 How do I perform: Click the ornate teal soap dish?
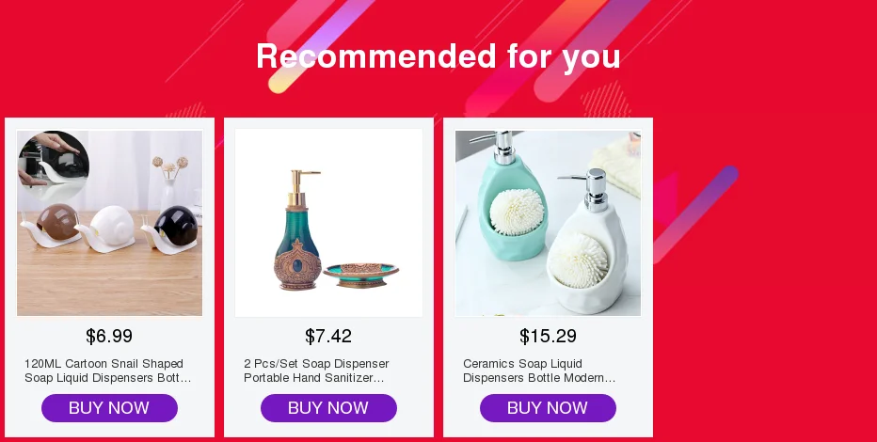coord(360,275)
